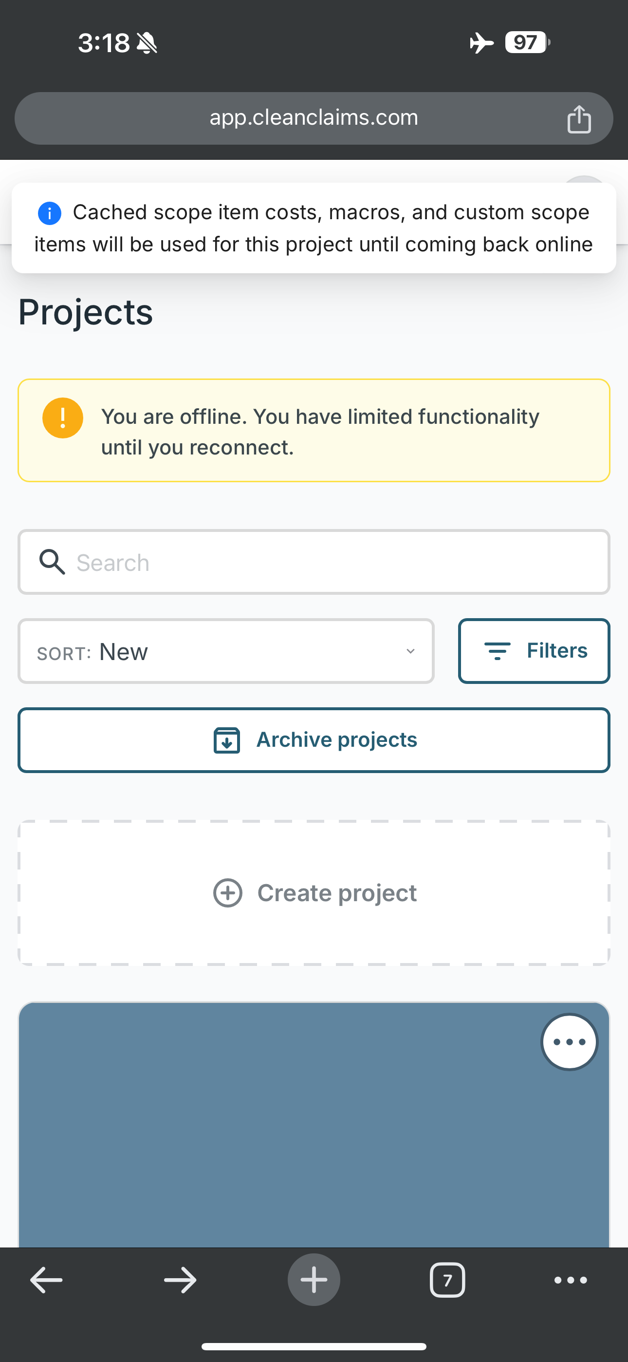Click the circled plus icon beside Create project
The height and width of the screenshot is (1362, 628).
(x=228, y=893)
